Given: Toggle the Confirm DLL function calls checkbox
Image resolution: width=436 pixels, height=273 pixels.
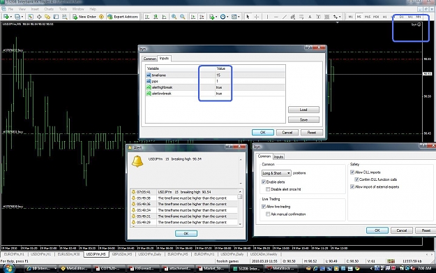Looking at the screenshot, I should (x=356, y=179).
